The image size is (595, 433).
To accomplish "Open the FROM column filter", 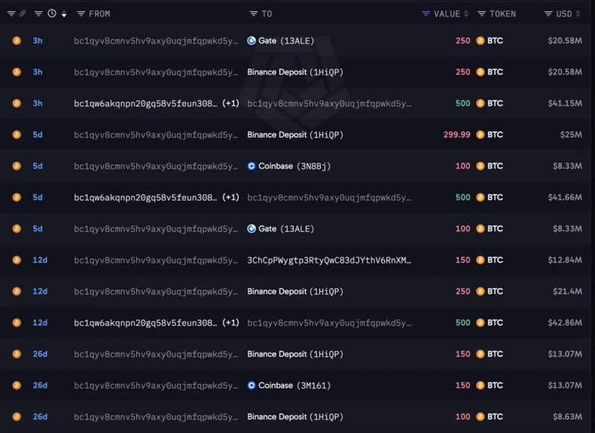I will point(81,14).
